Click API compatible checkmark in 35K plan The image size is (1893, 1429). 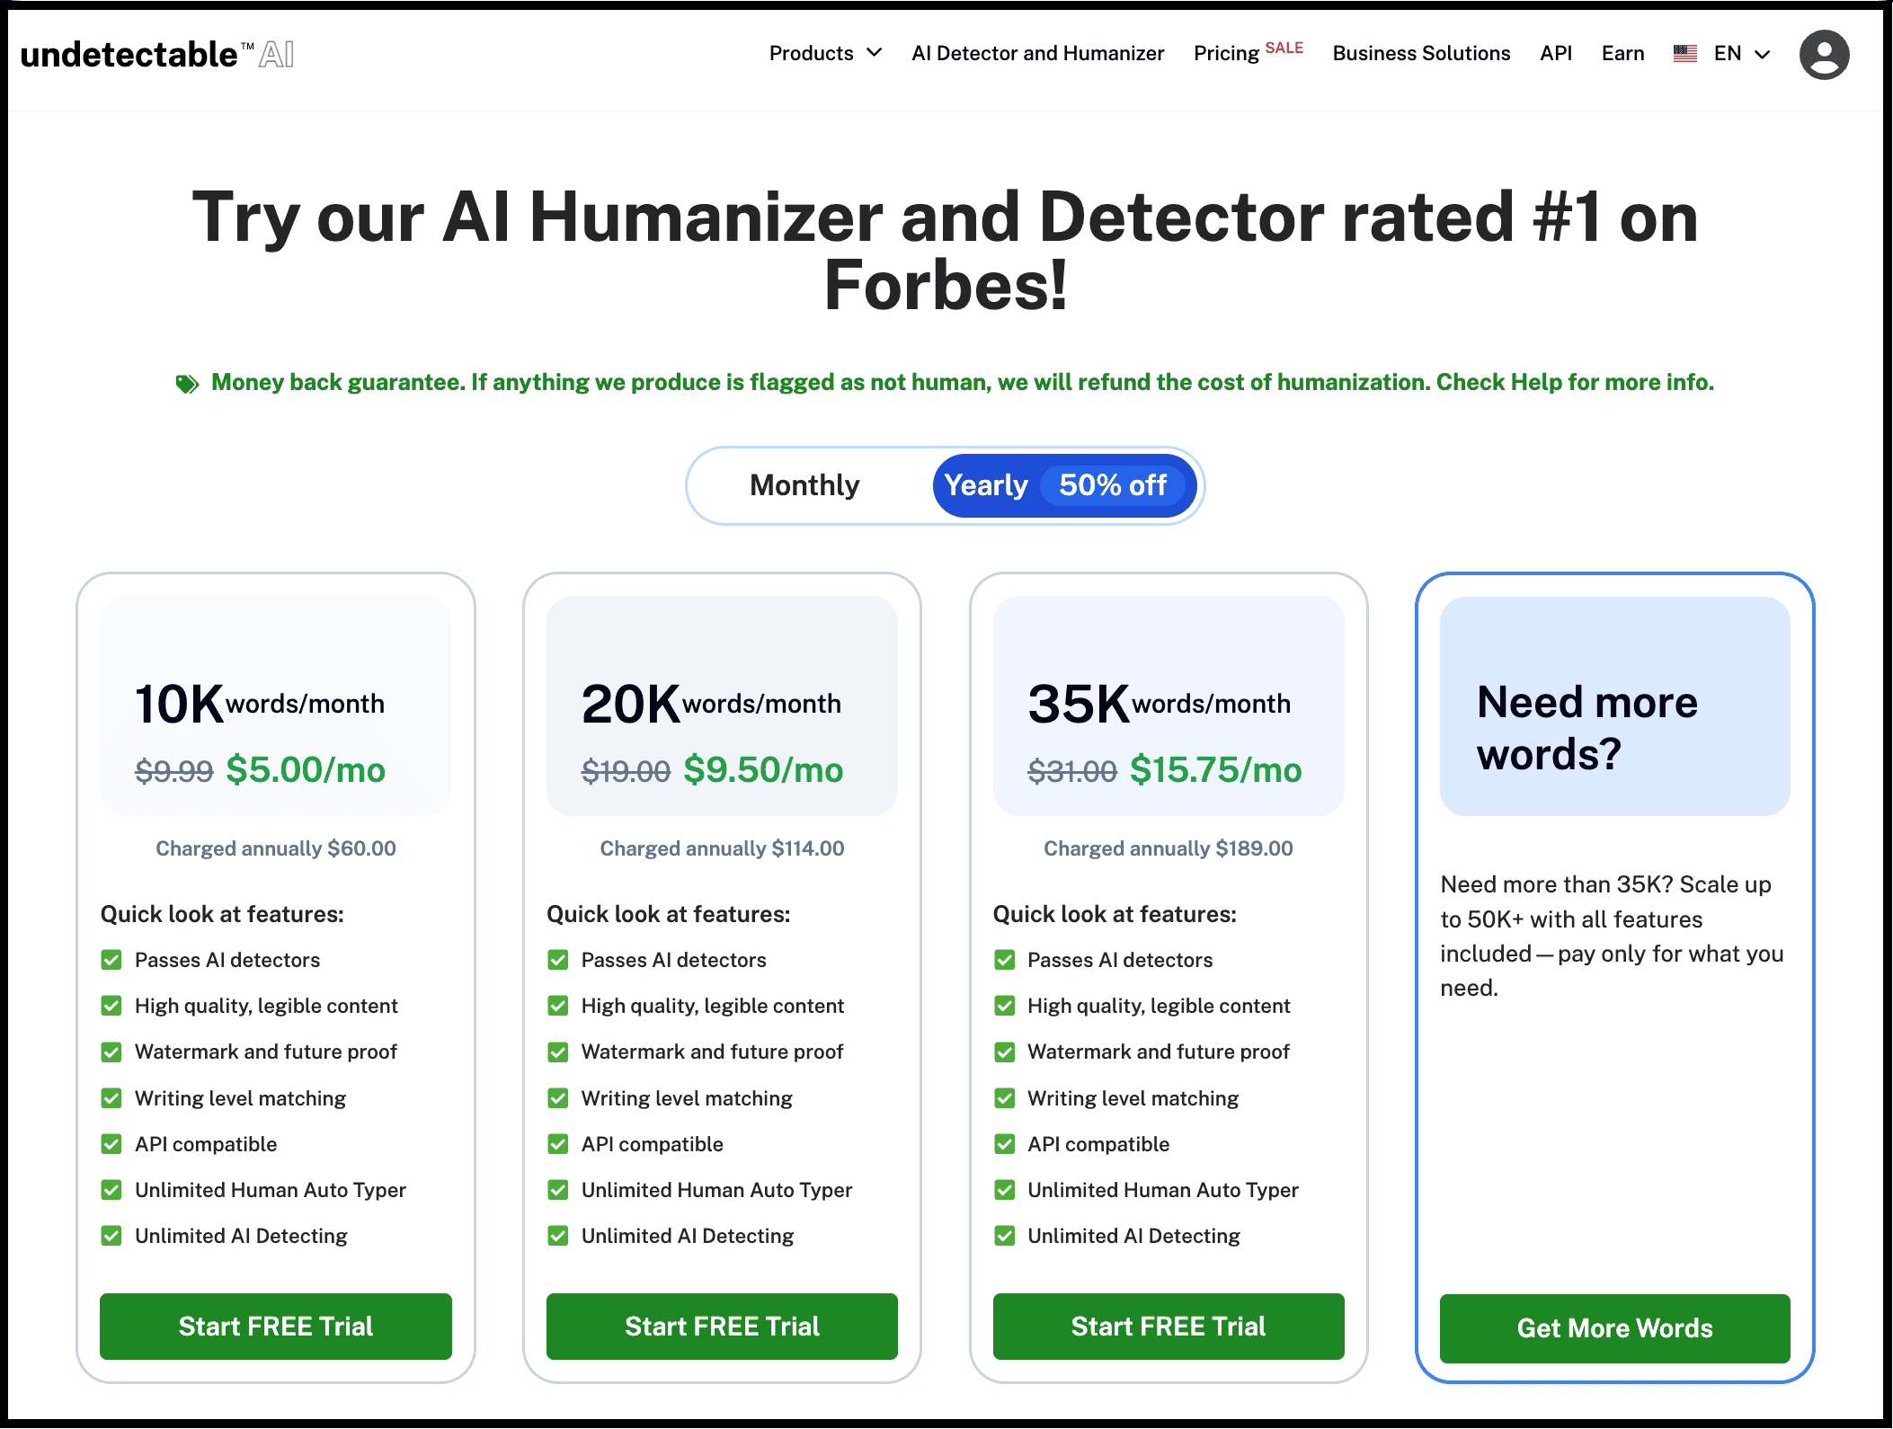click(1005, 1144)
